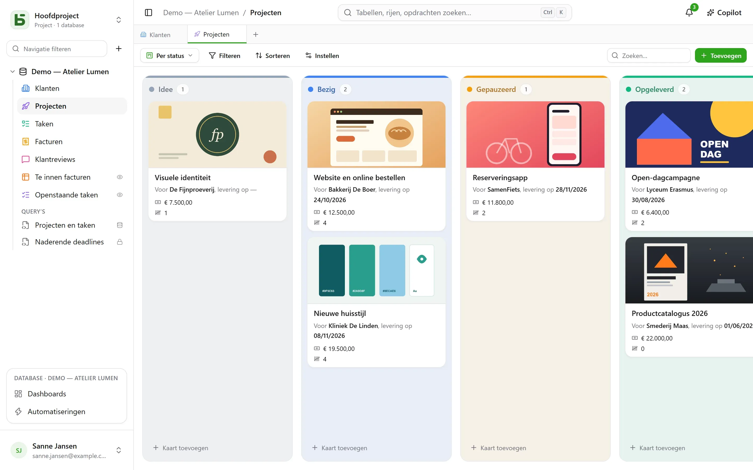Viewport: 753px width, 470px height.
Task: Open the Per status view dropdown
Action: 170,55
